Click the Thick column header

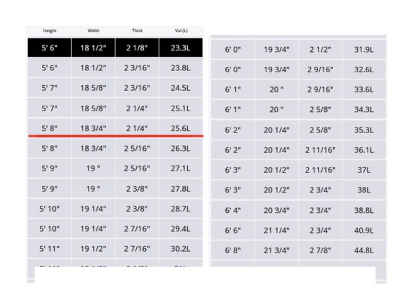(137, 31)
